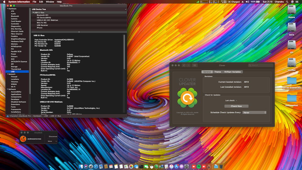Open Notes app in the dock
302x170 pixels.
(116, 166)
